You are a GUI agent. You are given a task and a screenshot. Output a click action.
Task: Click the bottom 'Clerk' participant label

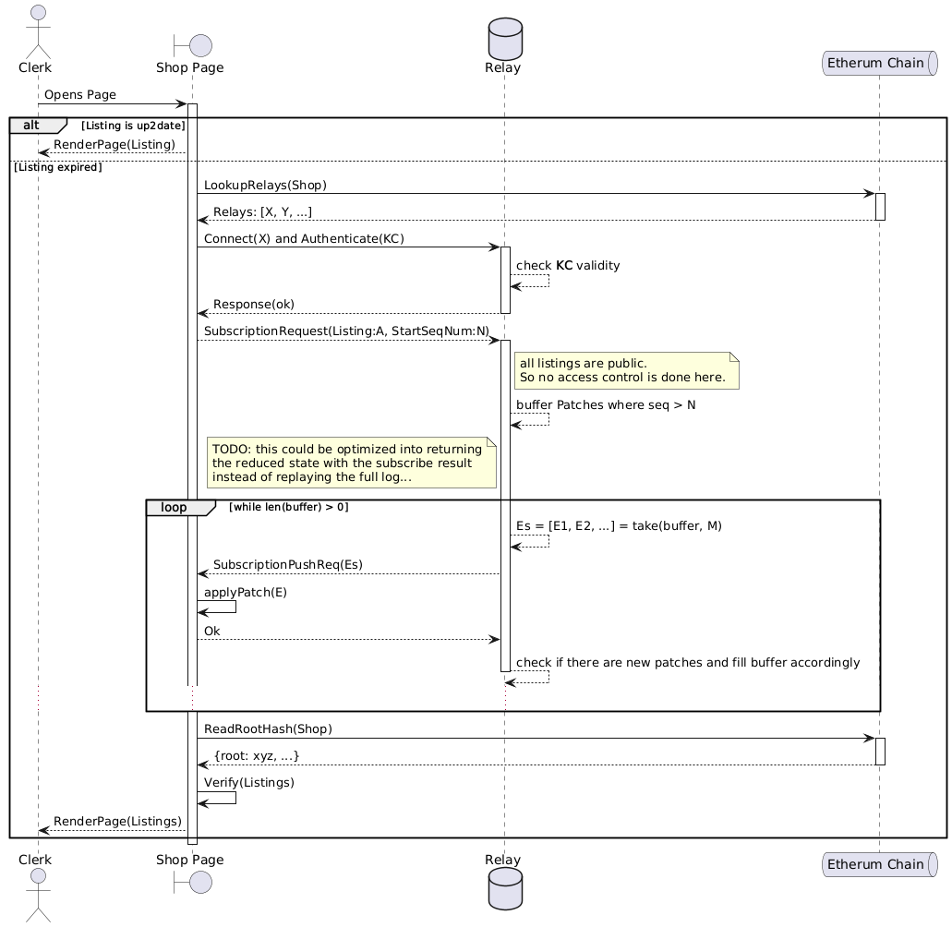pyautogui.click(x=35, y=860)
